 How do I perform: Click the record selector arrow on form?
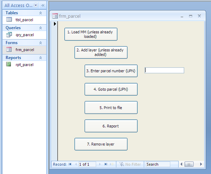click(55, 24)
